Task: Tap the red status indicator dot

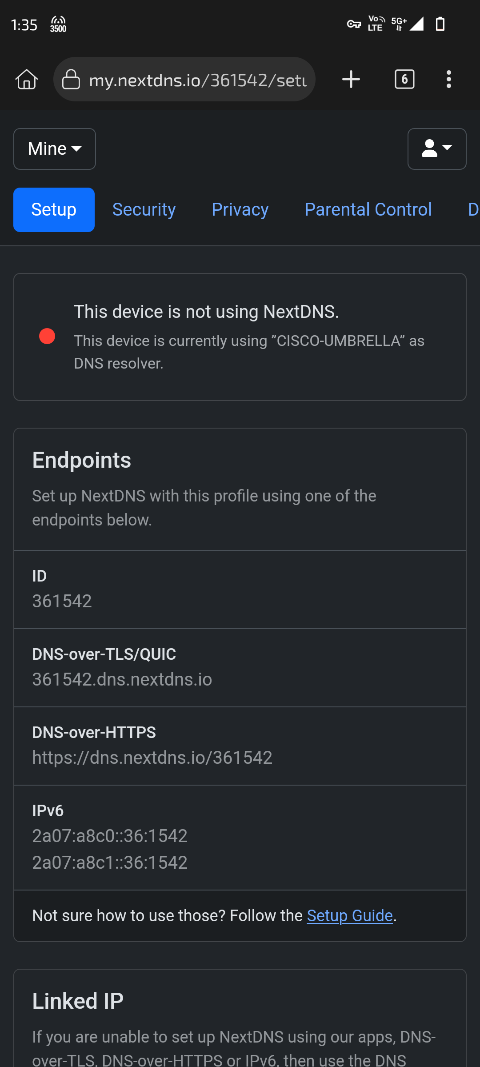Action: pyautogui.click(x=47, y=336)
